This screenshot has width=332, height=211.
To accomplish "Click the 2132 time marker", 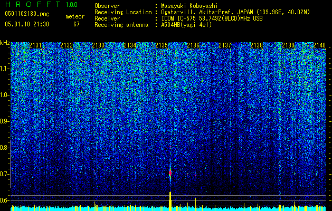I will tap(67, 45).
